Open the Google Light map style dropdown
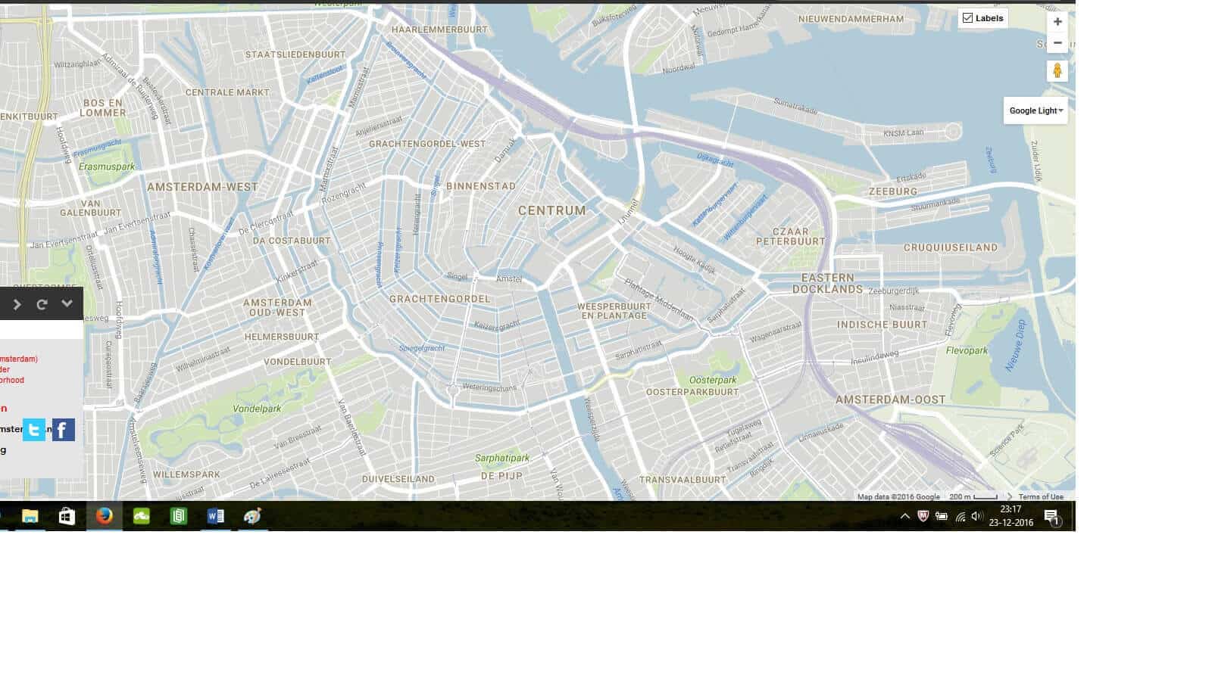 pyautogui.click(x=1036, y=110)
